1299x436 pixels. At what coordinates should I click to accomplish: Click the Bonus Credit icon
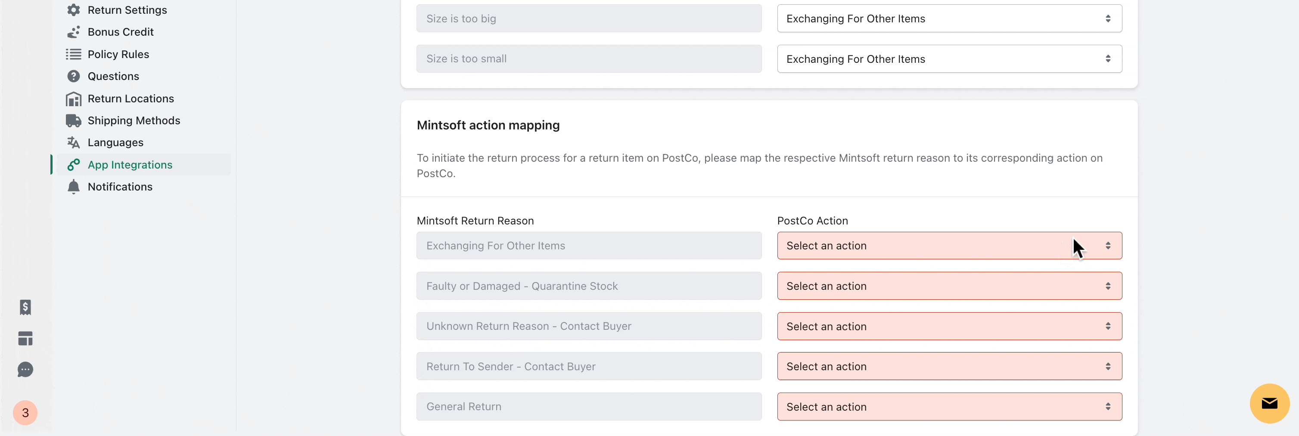[x=74, y=32]
